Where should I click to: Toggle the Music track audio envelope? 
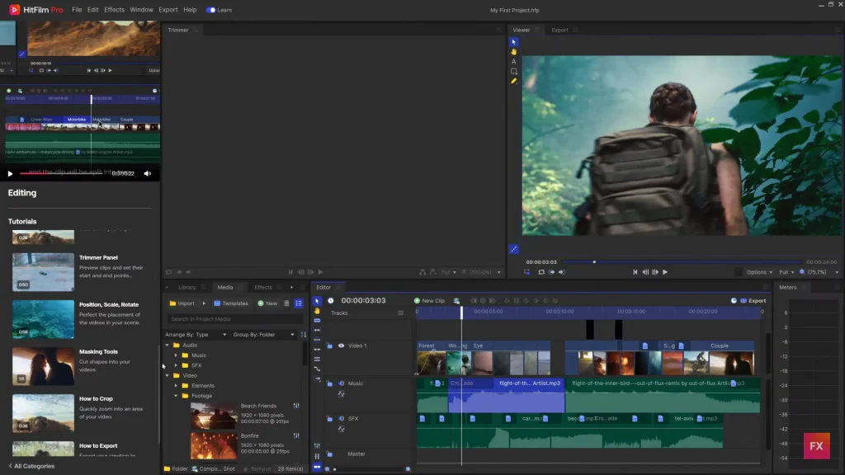click(341, 393)
